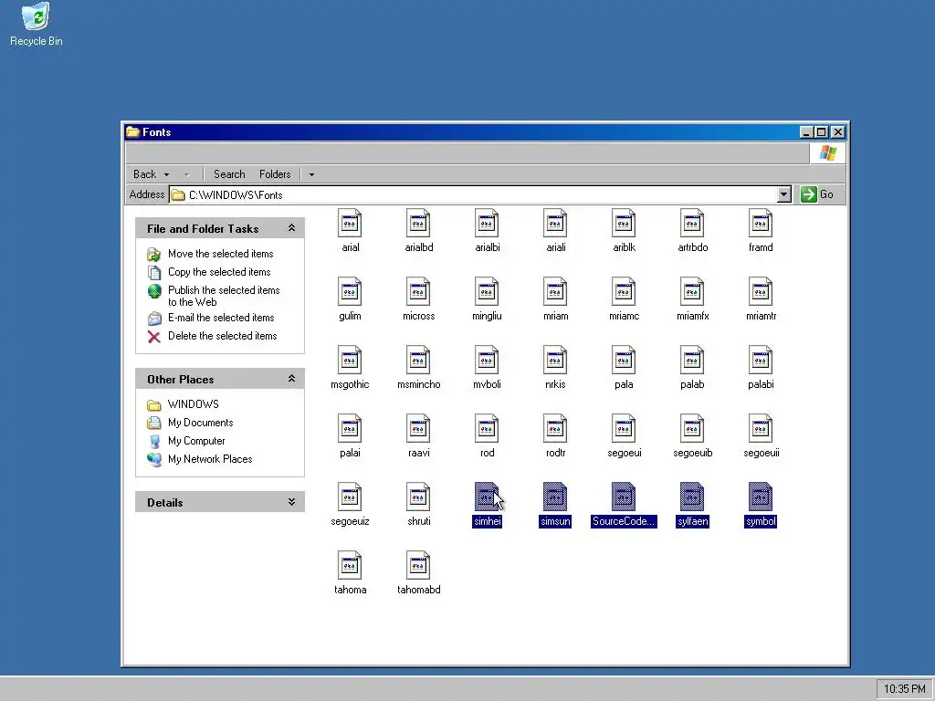Collapse the File and Folder Tasks panel
The height and width of the screenshot is (701, 935).
point(291,228)
